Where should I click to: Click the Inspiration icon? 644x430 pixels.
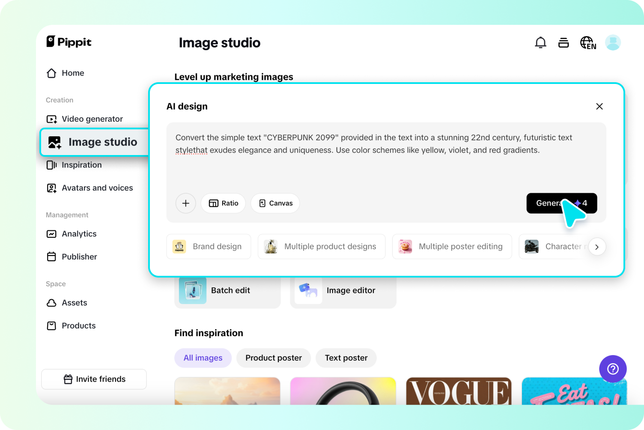[x=51, y=165]
